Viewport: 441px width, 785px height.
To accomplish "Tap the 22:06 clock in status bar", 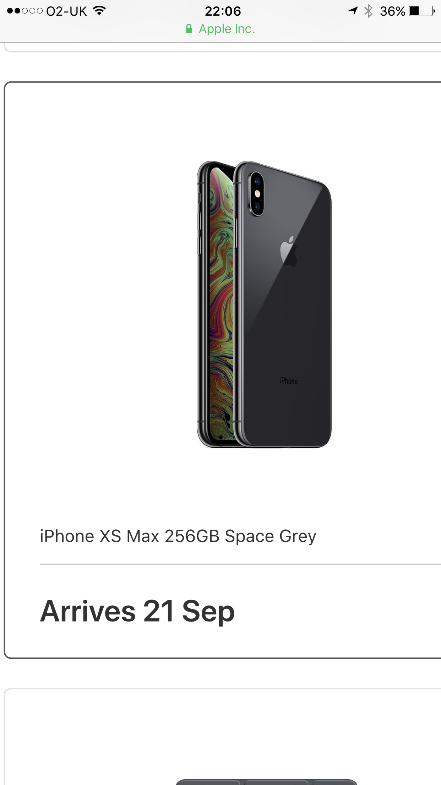I will [223, 11].
